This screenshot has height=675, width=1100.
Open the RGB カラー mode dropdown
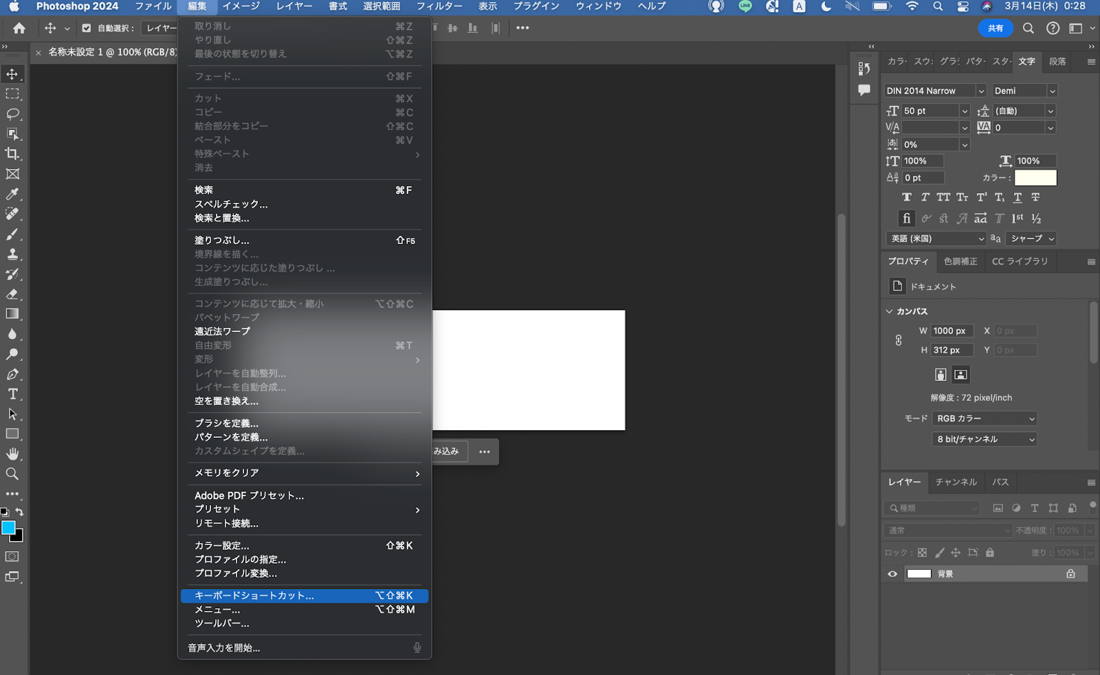(985, 419)
